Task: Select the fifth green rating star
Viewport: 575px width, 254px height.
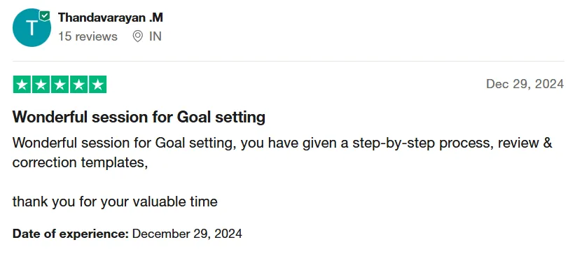Action: point(97,84)
